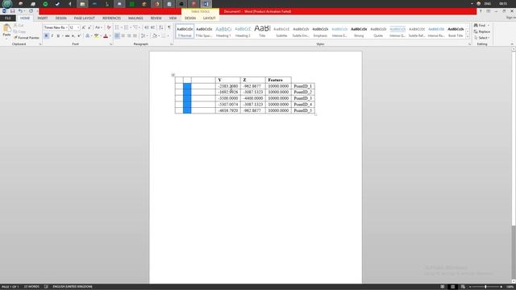
Task: Click the Shading paint bucket
Action: coord(155,35)
